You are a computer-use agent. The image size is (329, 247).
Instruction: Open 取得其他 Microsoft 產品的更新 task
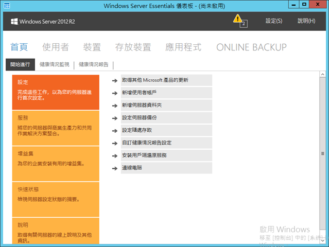[166, 80]
